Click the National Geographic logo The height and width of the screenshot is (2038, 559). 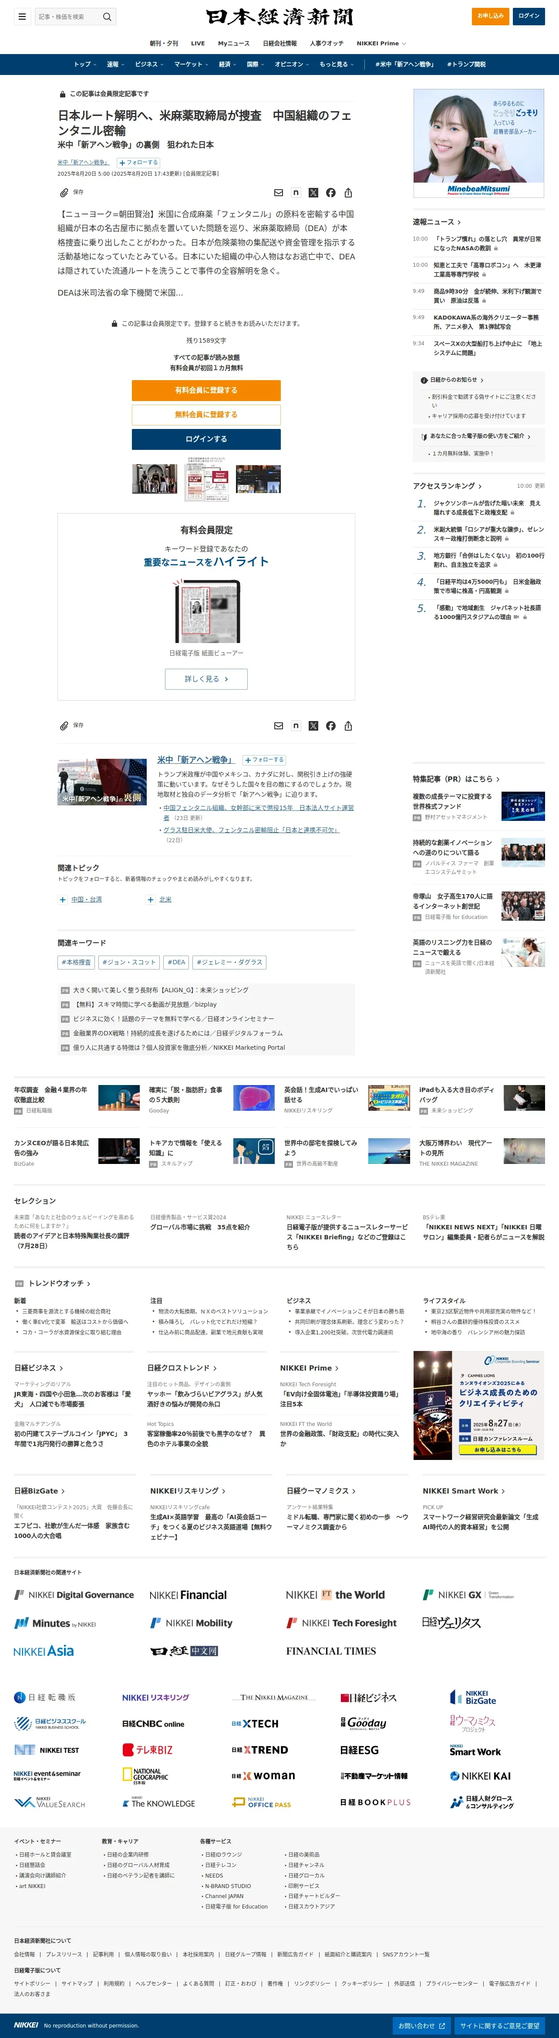tap(145, 1776)
